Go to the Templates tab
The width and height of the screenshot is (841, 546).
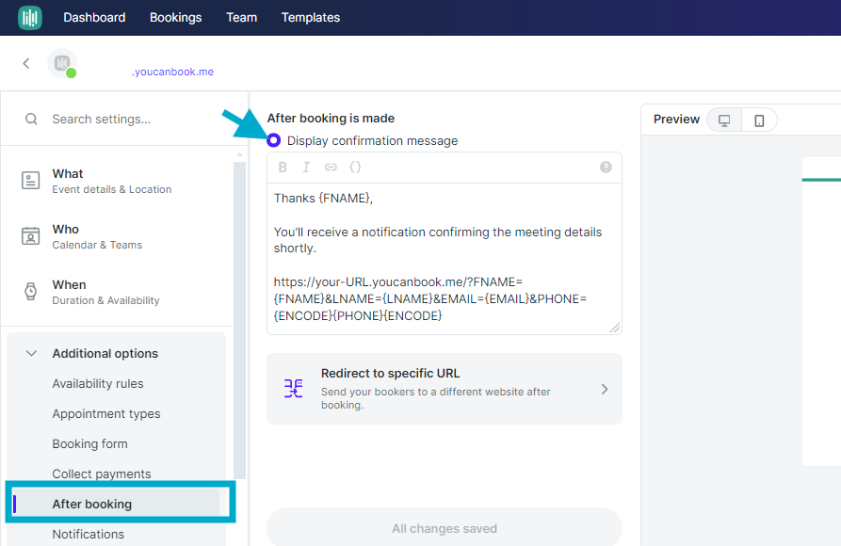[311, 18]
